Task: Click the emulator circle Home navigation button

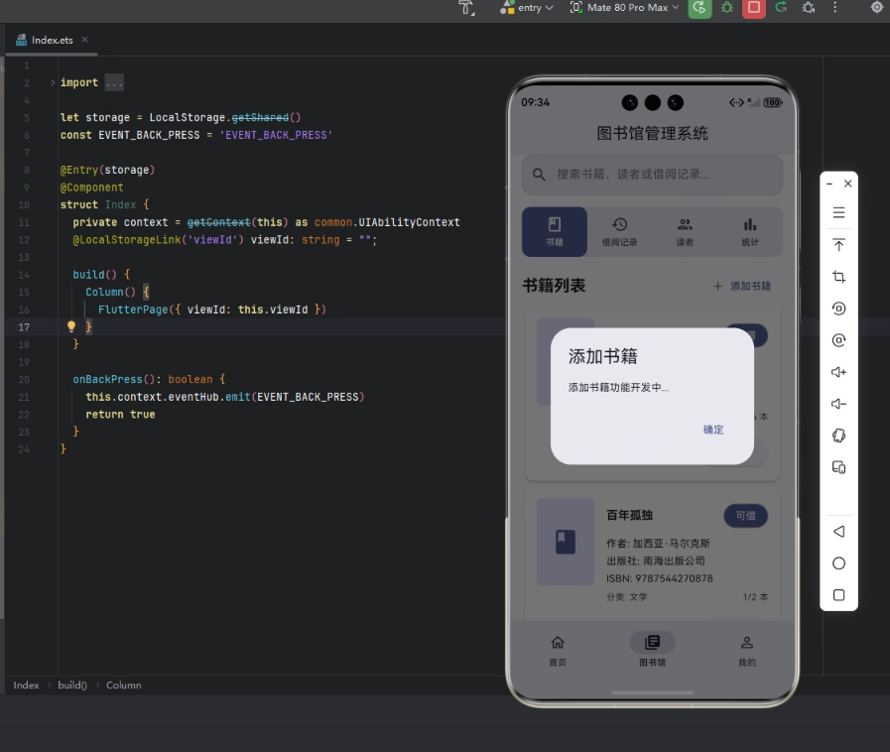Action: (839, 563)
